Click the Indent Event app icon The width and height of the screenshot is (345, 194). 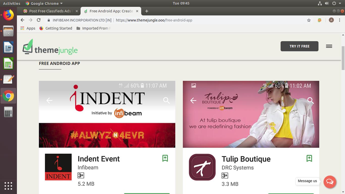point(58,167)
